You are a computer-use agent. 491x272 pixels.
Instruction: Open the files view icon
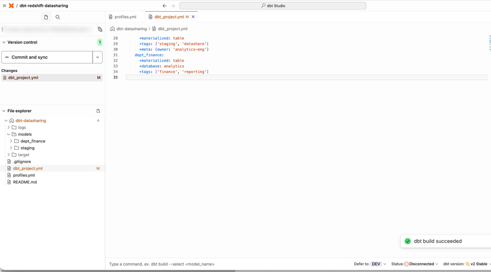coord(46,17)
